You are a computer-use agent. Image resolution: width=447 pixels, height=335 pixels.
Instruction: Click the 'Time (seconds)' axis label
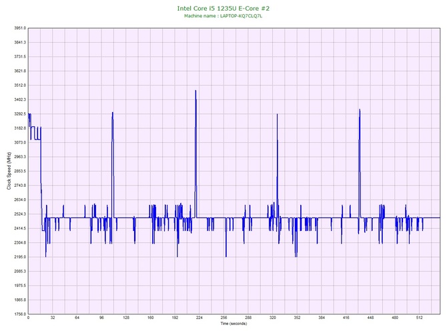[x=234, y=324]
